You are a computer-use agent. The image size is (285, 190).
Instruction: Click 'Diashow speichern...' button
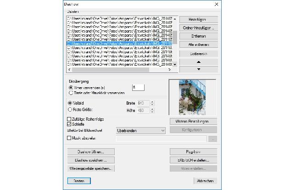pos(91,160)
